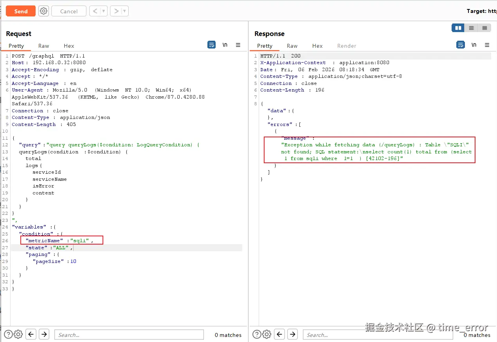The width and height of the screenshot is (497, 342).
Task: Open the Response Render tab
Action: pyautogui.click(x=347, y=46)
